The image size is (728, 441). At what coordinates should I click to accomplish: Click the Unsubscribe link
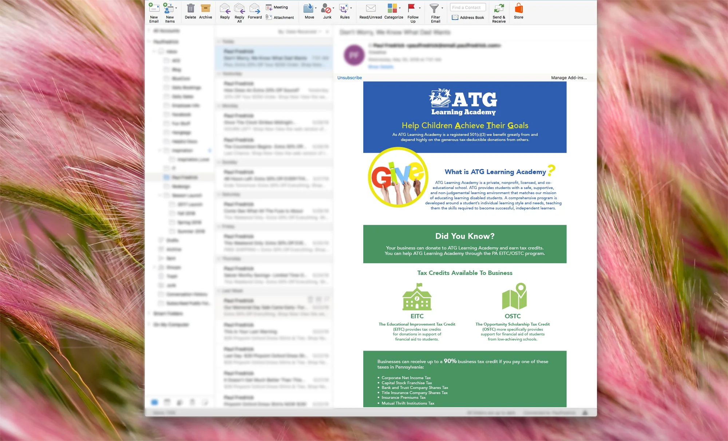pos(349,78)
